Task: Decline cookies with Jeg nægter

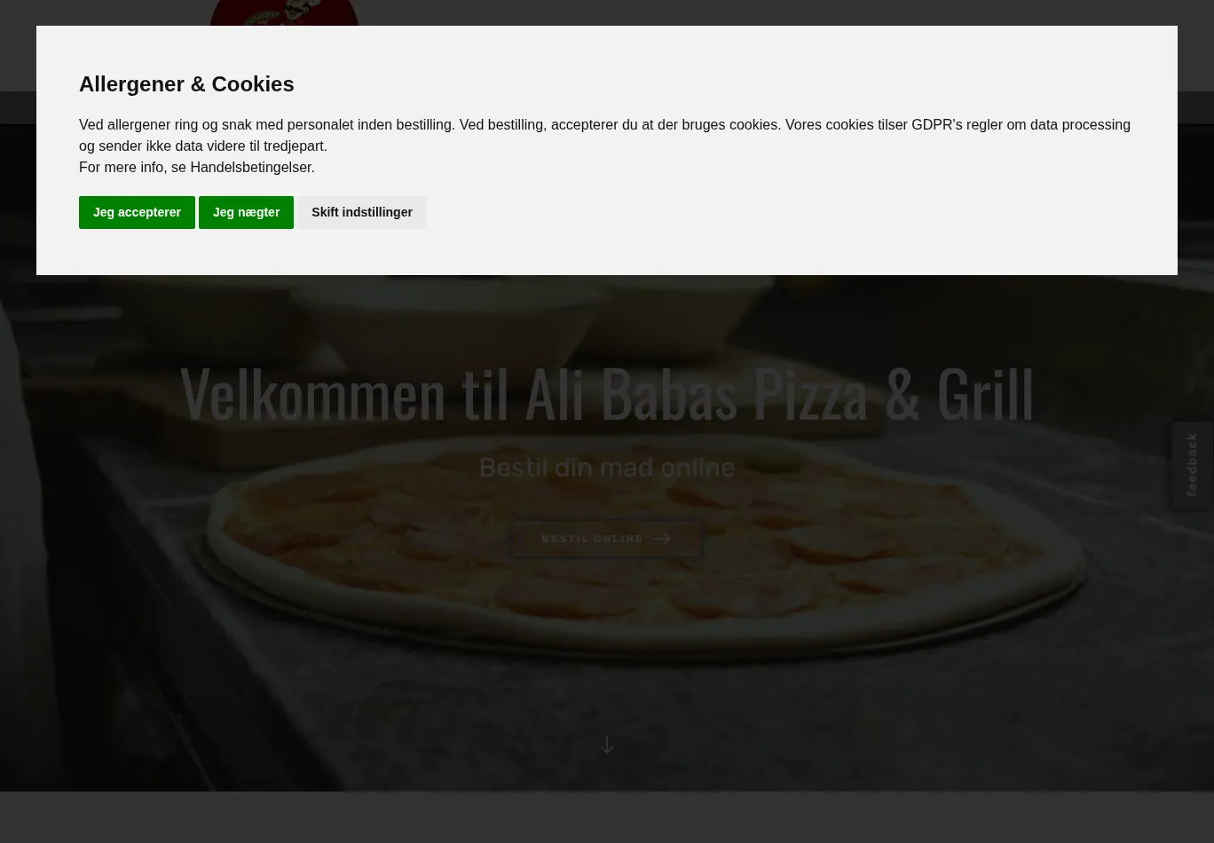Action: click(246, 212)
